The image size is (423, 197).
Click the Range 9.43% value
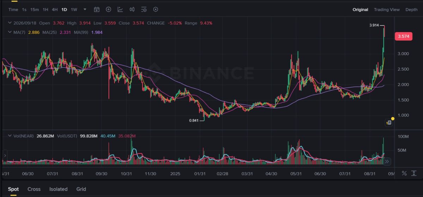pos(206,23)
